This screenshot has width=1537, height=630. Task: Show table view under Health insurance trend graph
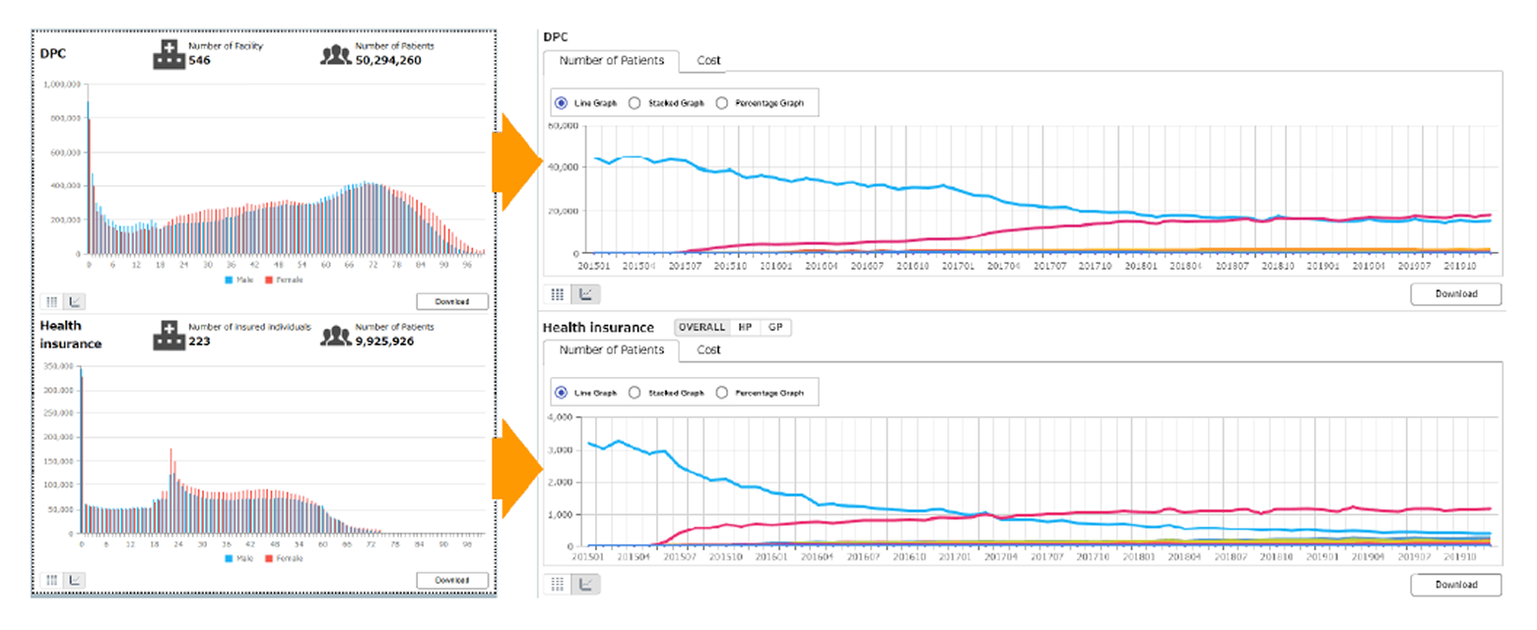click(x=558, y=585)
